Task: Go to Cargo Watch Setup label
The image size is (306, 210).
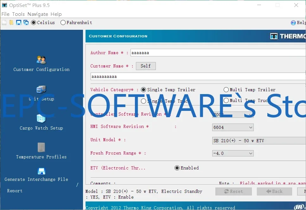Action: coord(41,128)
